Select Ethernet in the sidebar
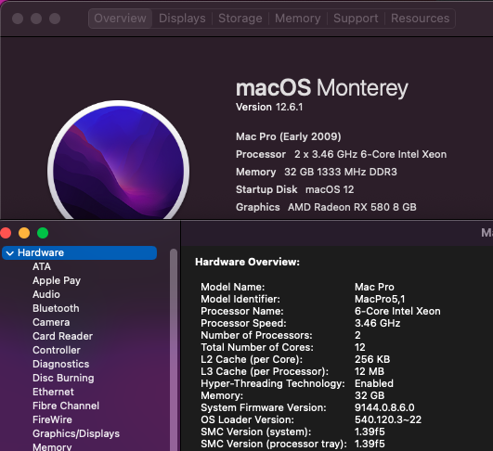The width and height of the screenshot is (493, 451). [54, 392]
